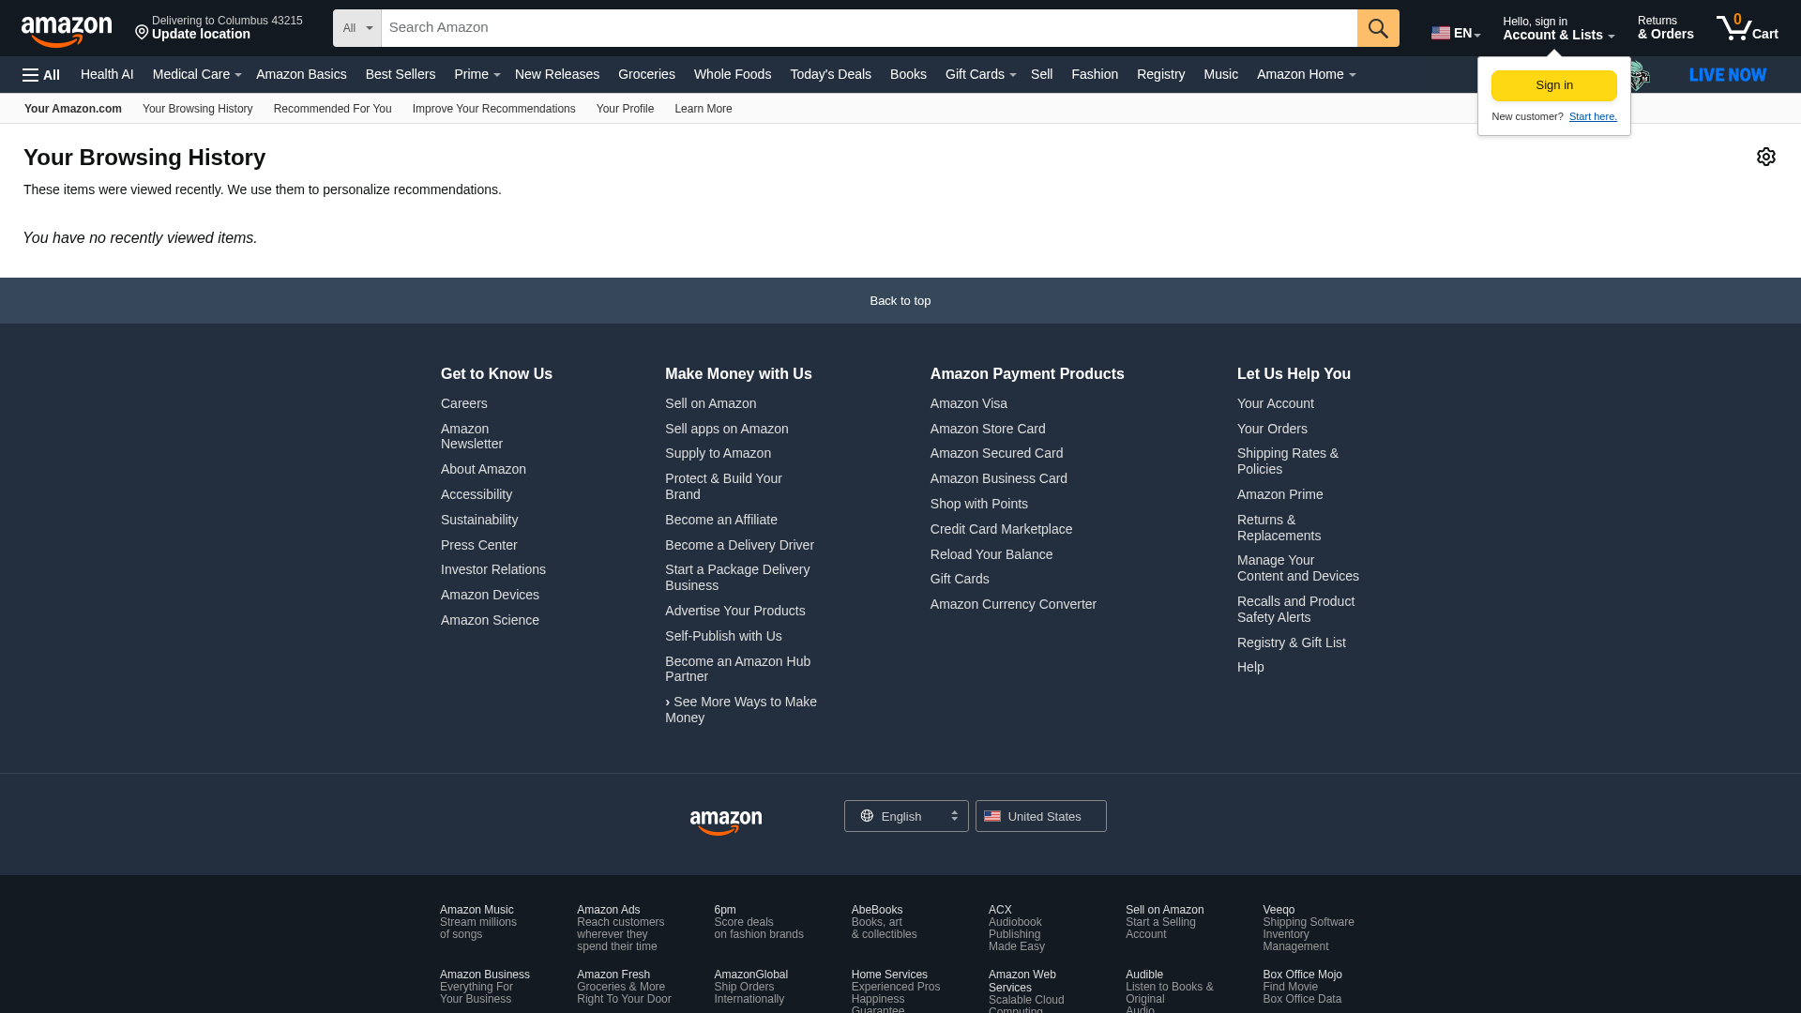This screenshot has height=1013, width=1801.
Task: Click the Amazon logo in footer
Action: tap(726, 823)
